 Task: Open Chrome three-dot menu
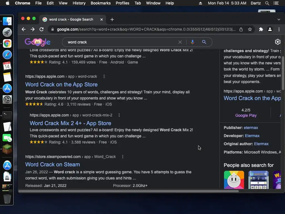[279, 29]
